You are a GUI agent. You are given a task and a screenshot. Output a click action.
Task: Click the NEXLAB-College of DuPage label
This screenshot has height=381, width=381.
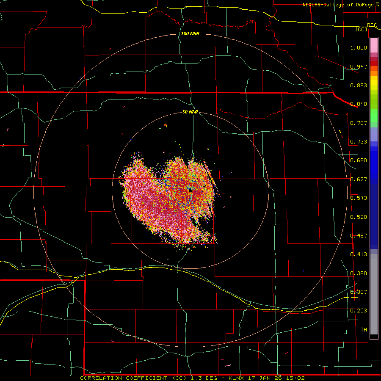tap(338, 5)
